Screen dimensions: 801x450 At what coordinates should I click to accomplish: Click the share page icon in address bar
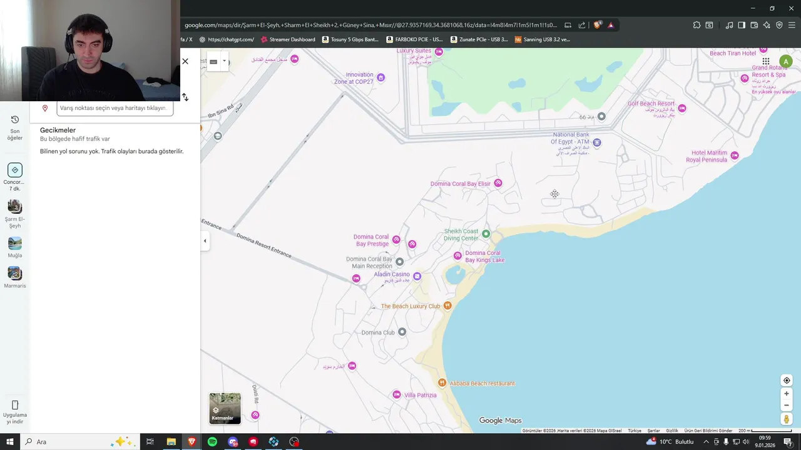(582, 25)
